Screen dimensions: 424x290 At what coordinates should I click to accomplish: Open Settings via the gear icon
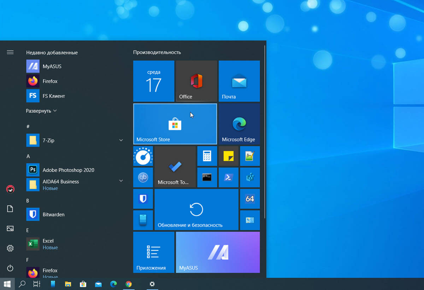click(10, 248)
